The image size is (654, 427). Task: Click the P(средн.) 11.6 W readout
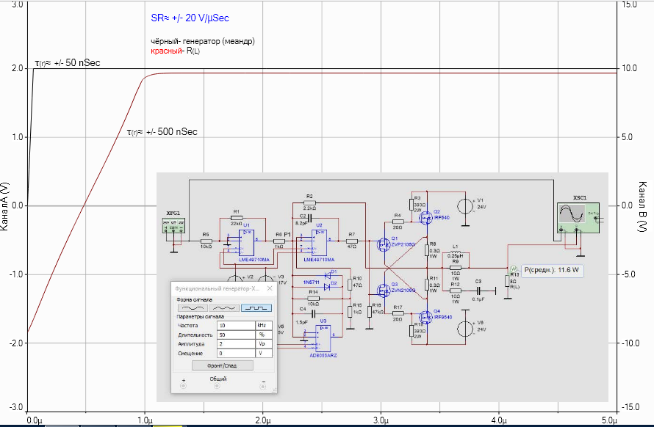[x=552, y=270]
